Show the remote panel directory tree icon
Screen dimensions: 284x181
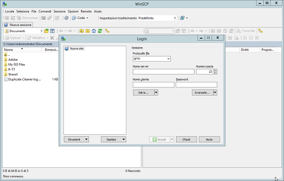click(260, 31)
